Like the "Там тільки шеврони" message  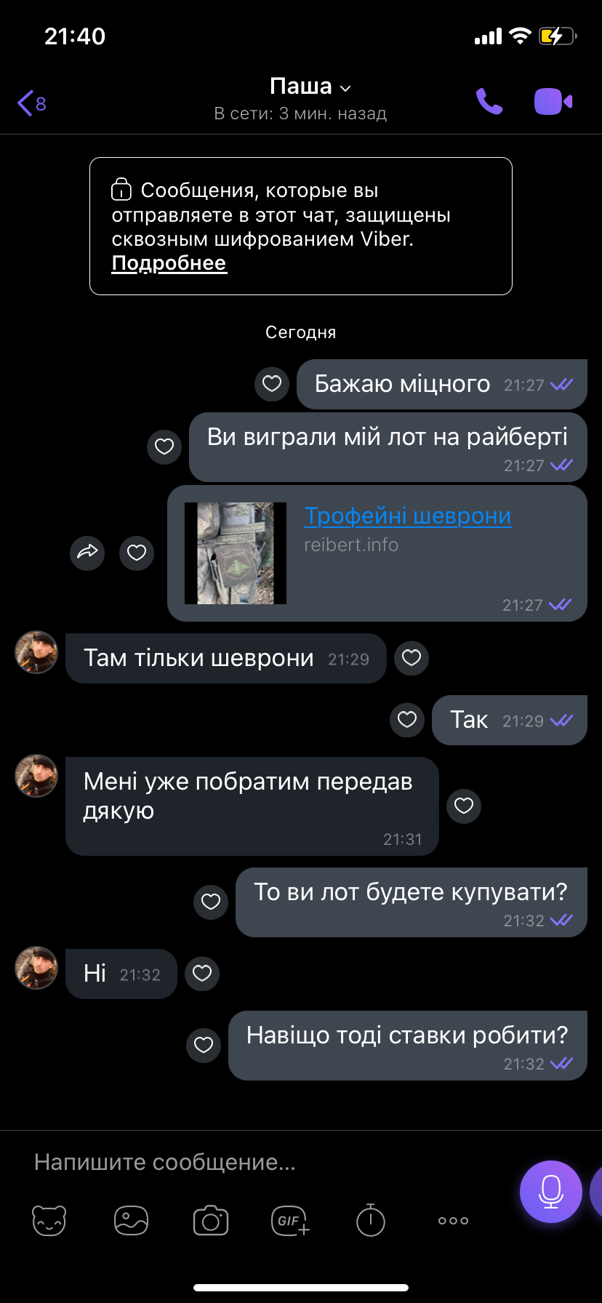click(412, 658)
